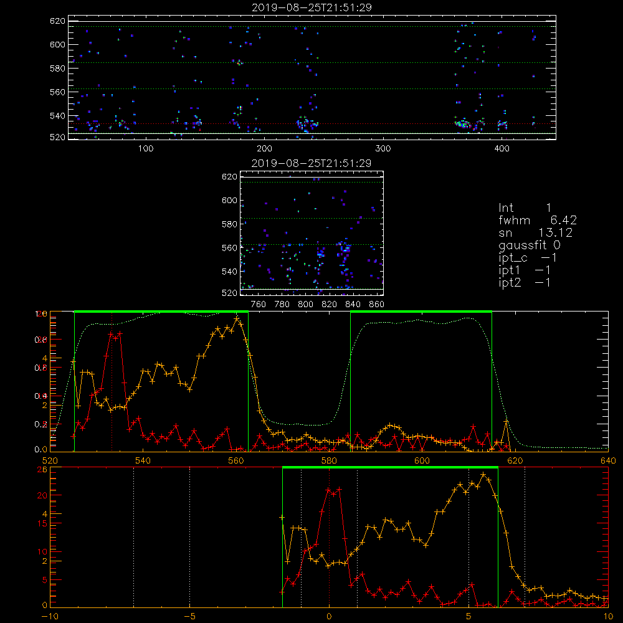This screenshot has height=623, width=623.
Task: Click x-axis label 600 of the profile plot
Action: [422, 460]
